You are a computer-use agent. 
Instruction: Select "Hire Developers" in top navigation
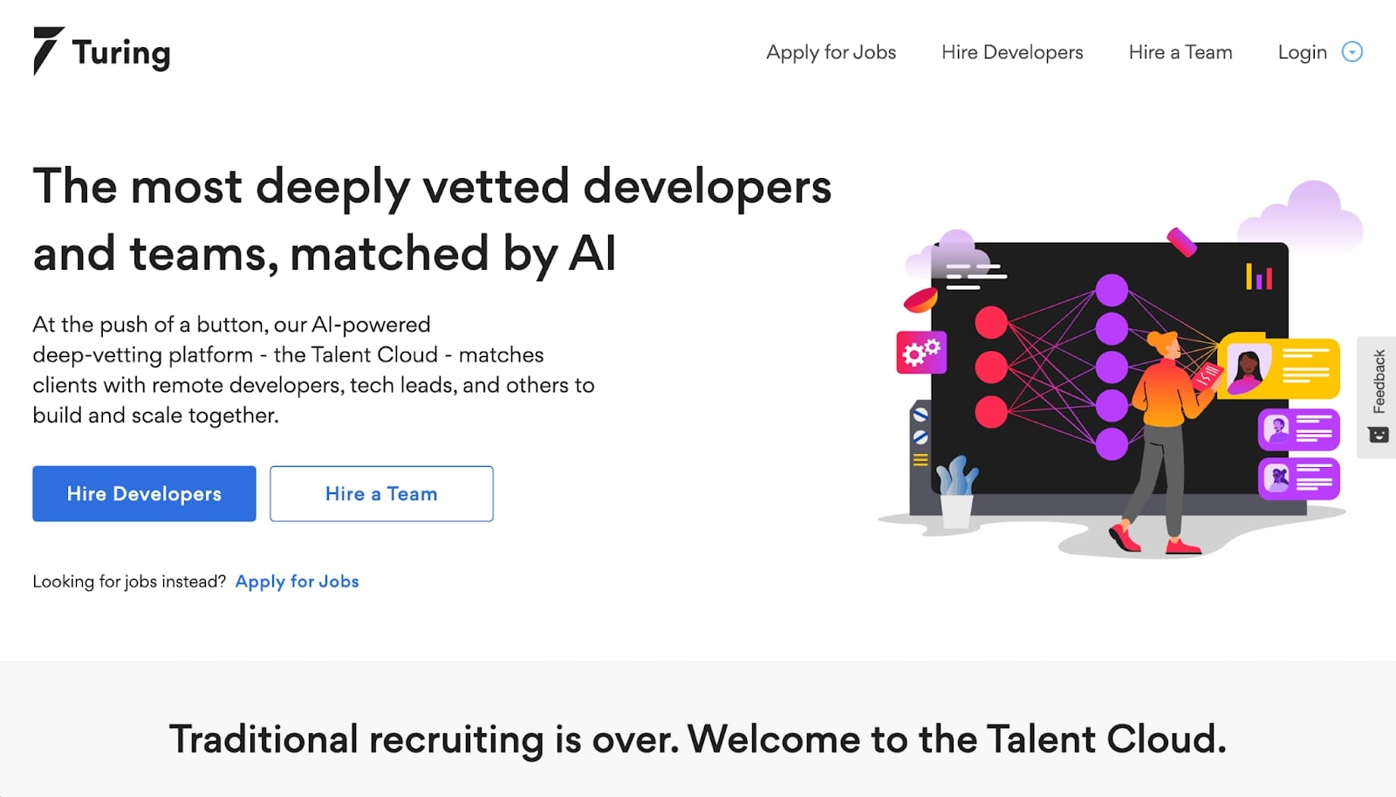click(x=1011, y=52)
